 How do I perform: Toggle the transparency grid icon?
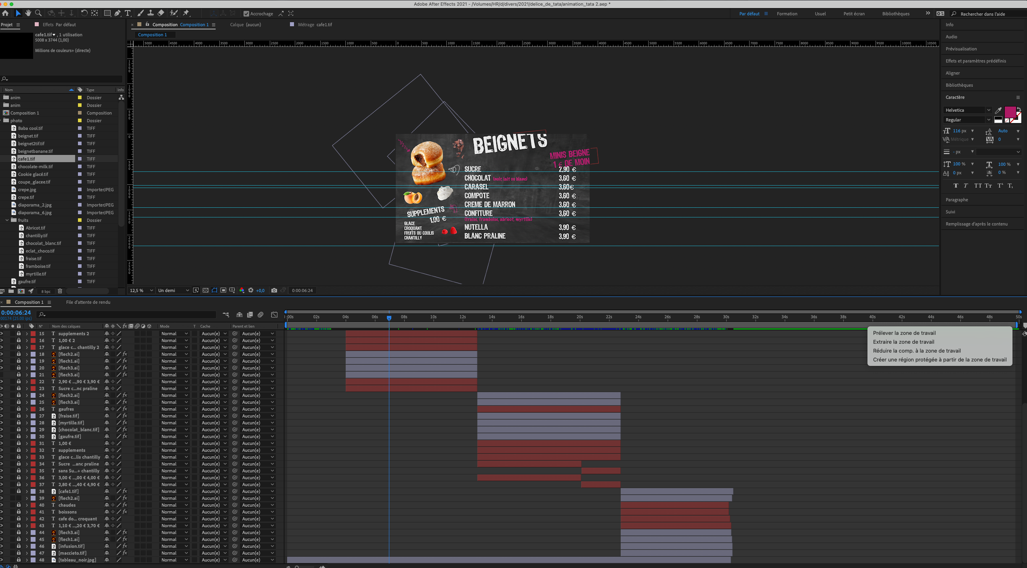(205, 290)
